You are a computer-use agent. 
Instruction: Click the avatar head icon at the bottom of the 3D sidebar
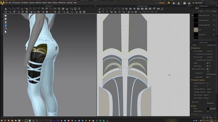tap(5, 32)
